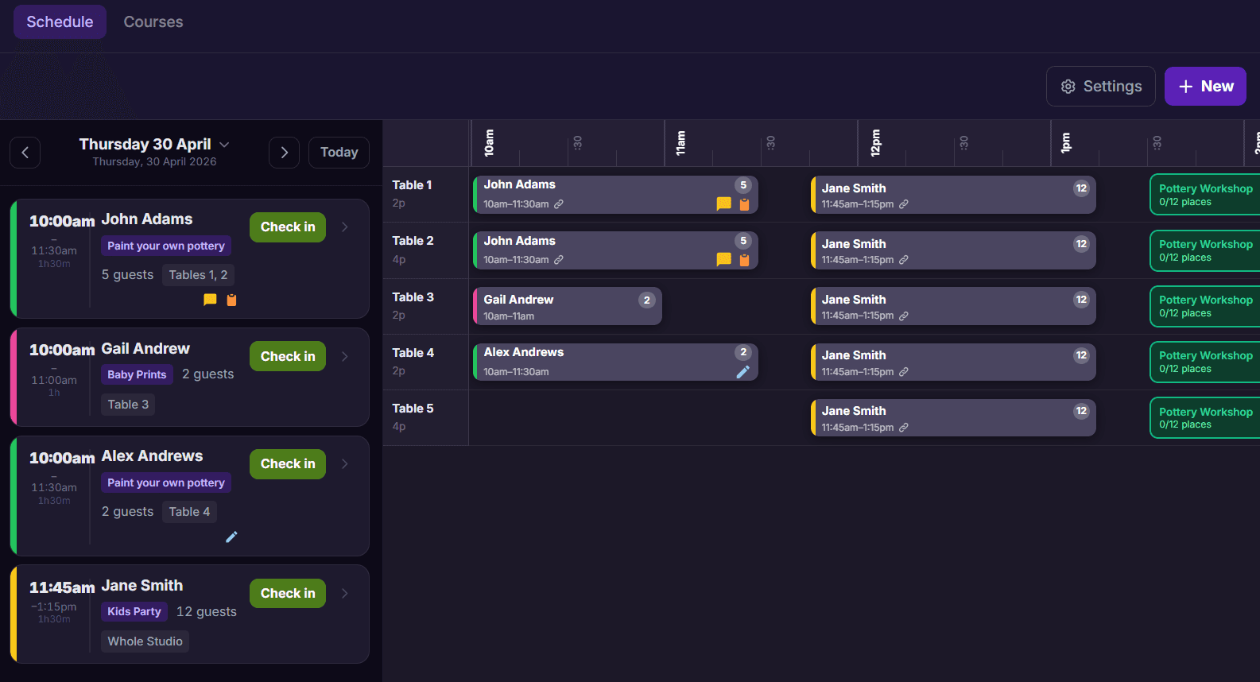Click link icon in Table 3 Jane Smith block
This screenshot has height=682, width=1260.
(904, 316)
